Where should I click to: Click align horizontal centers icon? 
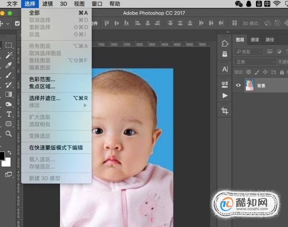point(148,23)
